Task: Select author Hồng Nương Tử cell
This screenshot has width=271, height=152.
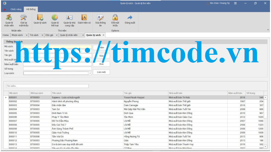Action: [146, 137]
